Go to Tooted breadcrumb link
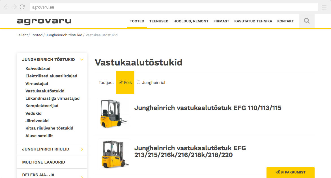This screenshot has width=331, height=178. pyautogui.click(x=37, y=35)
